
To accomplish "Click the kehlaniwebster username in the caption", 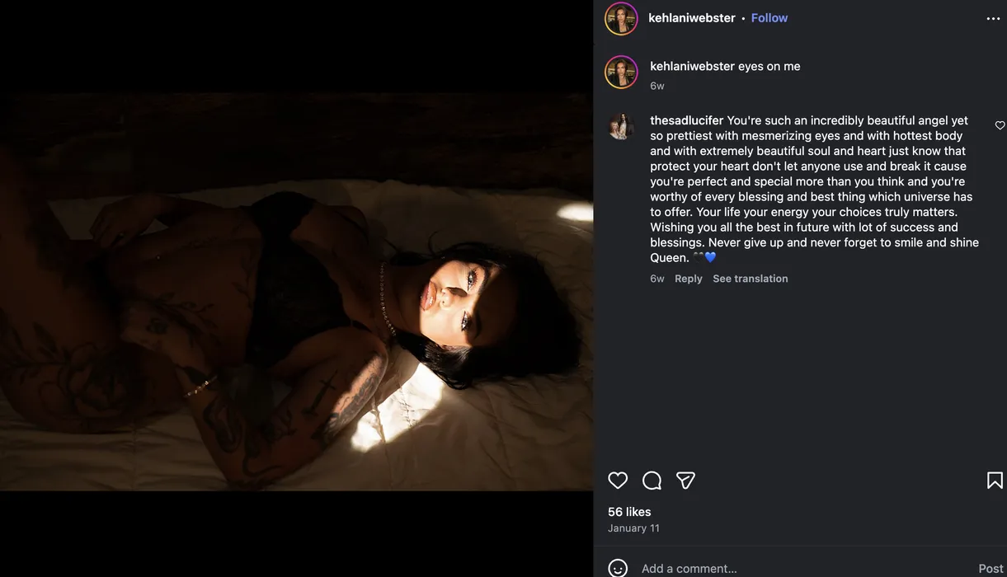I will click(692, 66).
